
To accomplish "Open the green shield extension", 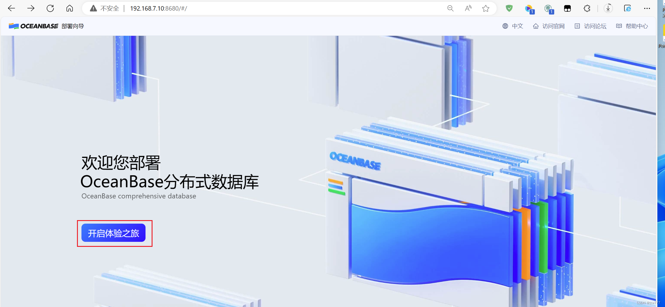I will [509, 9].
